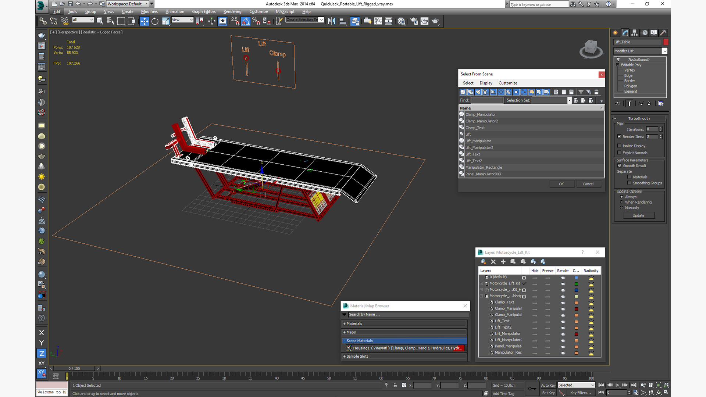Open the Manage Layers toolbar icon

(x=355, y=21)
